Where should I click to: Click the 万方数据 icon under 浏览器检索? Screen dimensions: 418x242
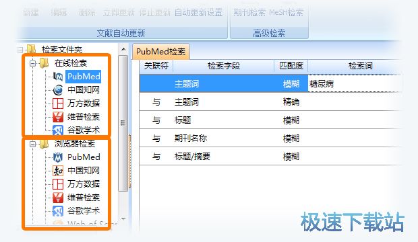coord(58,184)
